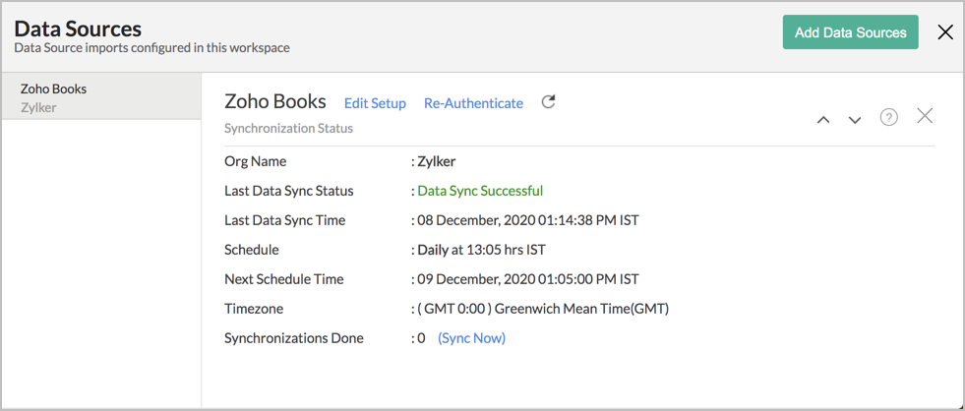Click the Synchronizations Done label
The width and height of the screenshot is (965, 411).
(x=294, y=338)
